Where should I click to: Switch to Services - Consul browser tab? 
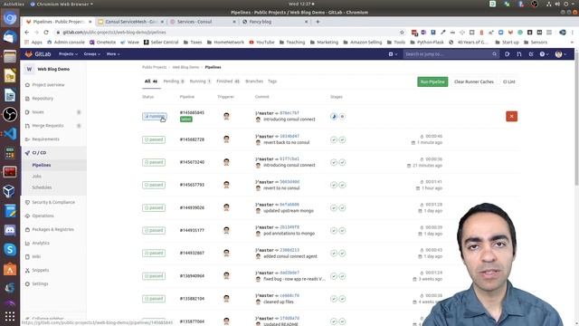coord(203,22)
